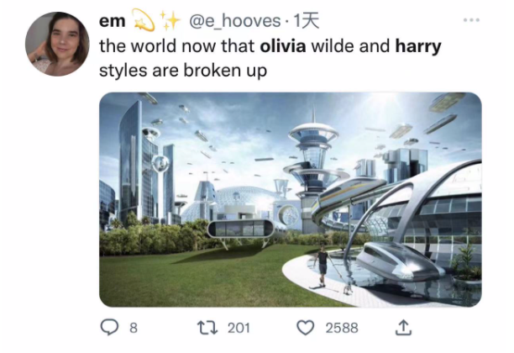Open the futuristic city image
514x353 pixels.
[x=291, y=199]
